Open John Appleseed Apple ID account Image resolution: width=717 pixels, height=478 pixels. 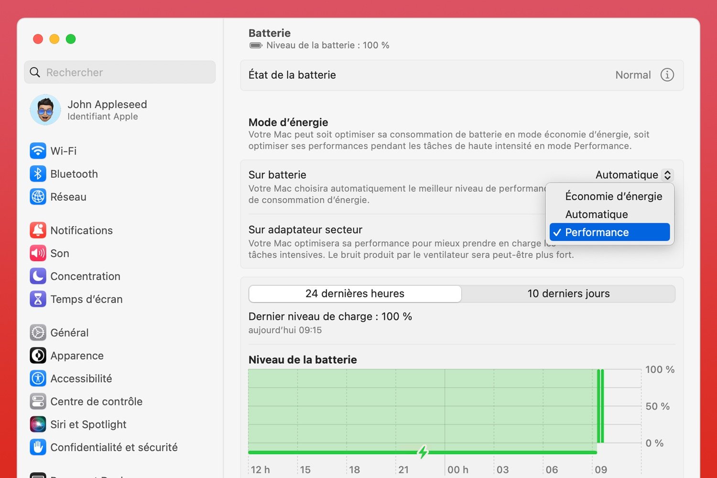[x=107, y=110]
